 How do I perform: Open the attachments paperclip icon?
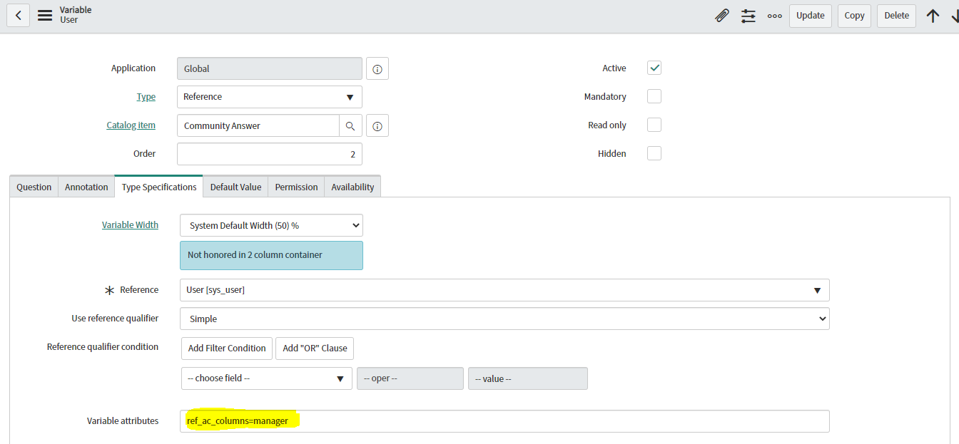[x=721, y=15]
